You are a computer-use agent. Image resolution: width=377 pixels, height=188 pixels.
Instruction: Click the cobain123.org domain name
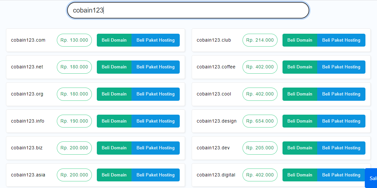point(27,94)
